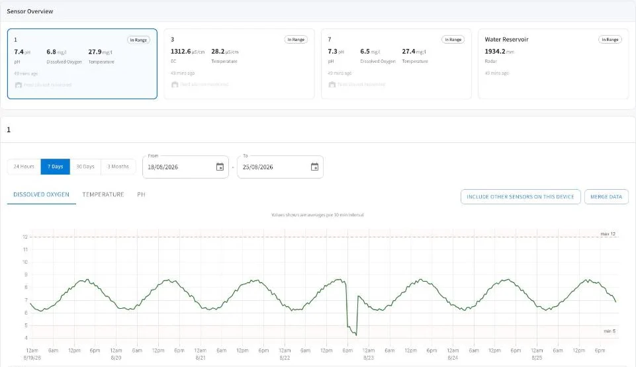Switch to the Dissolved Oxygen tab
Image resolution: width=636 pixels, height=367 pixels.
tap(42, 195)
